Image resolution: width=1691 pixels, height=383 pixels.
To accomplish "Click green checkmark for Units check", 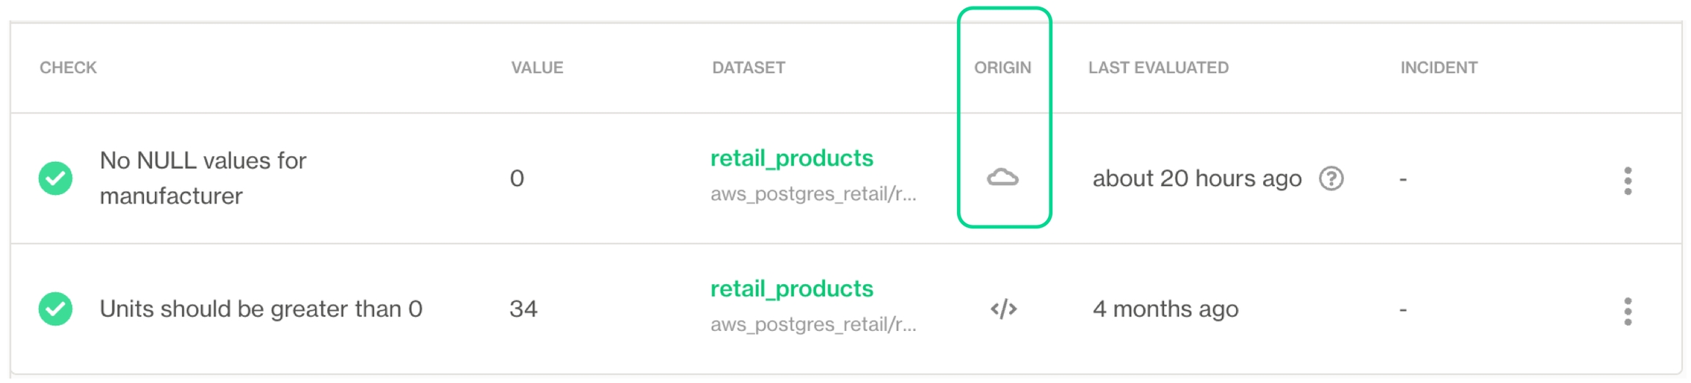I will [56, 309].
